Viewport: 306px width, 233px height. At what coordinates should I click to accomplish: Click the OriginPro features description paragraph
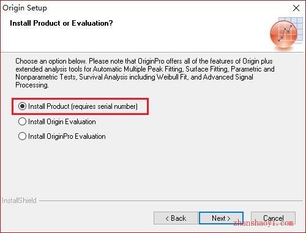pos(145,73)
